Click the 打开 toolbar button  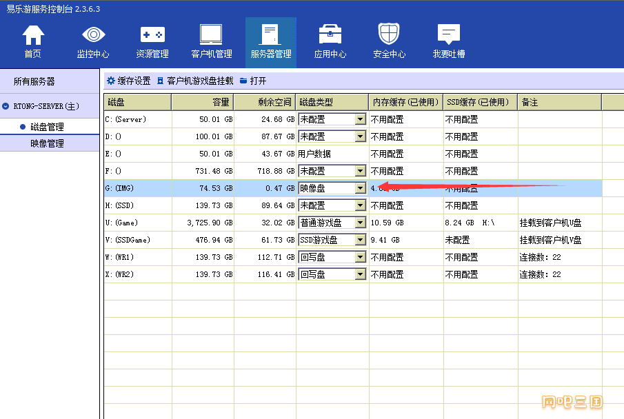tap(253, 81)
